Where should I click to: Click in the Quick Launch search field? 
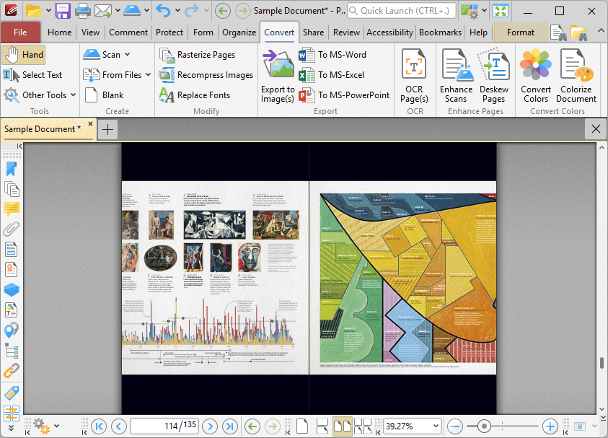pyautogui.click(x=401, y=11)
